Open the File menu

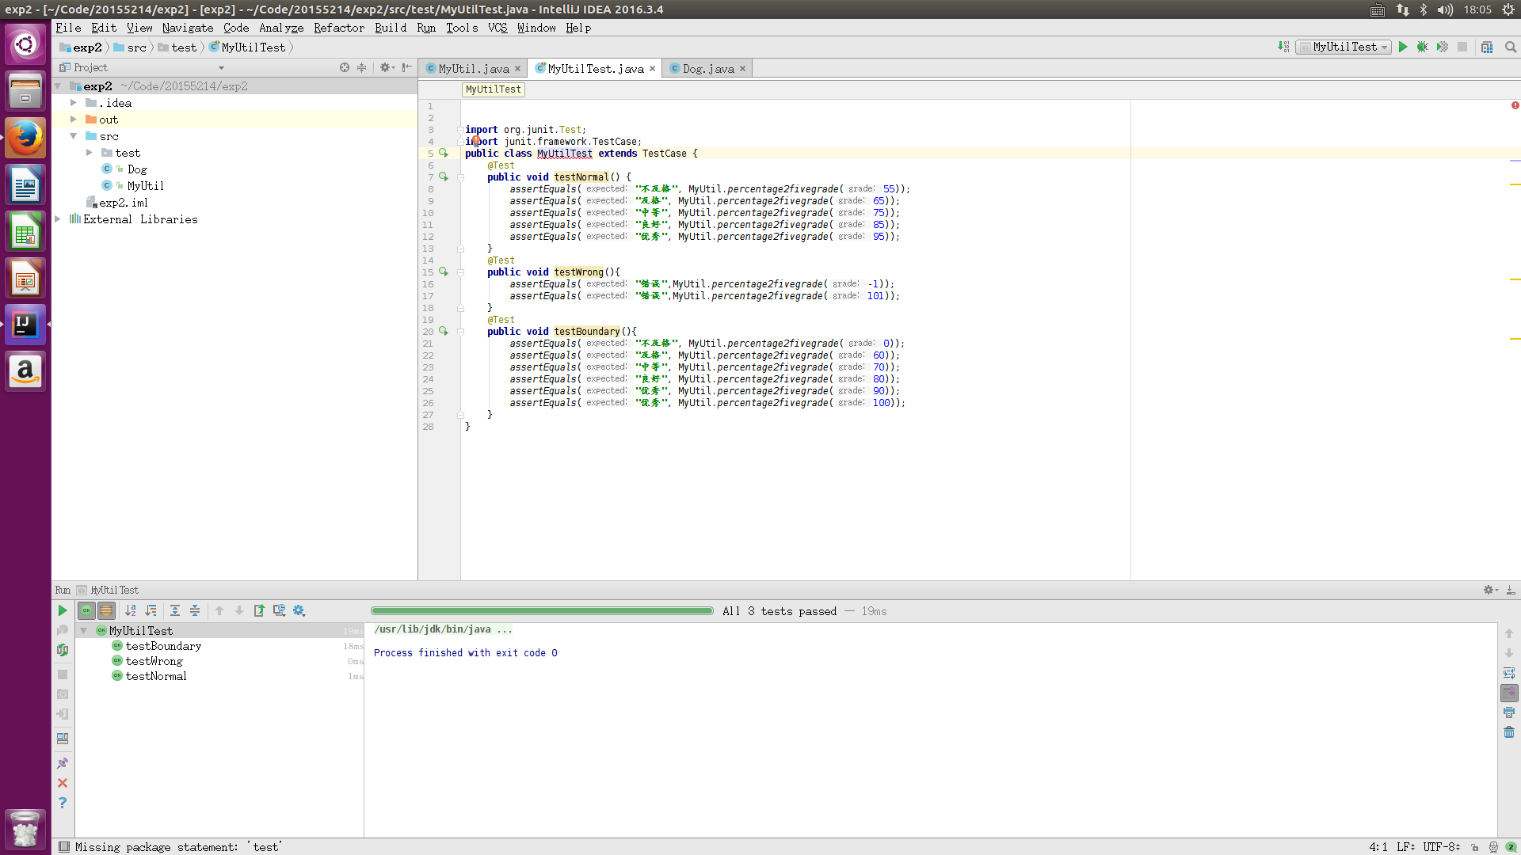pyautogui.click(x=68, y=28)
